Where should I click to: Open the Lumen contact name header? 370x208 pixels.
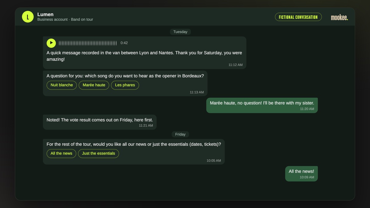click(x=45, y=14)
